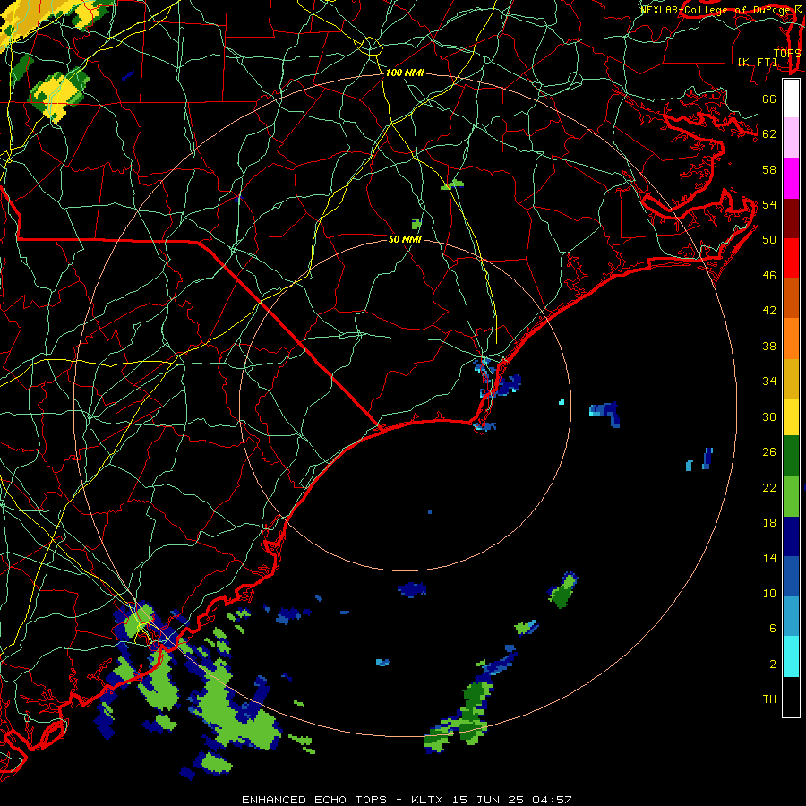Click the '100 NMI' range ring label
This screenshot has height=806, width=806.
405,73
